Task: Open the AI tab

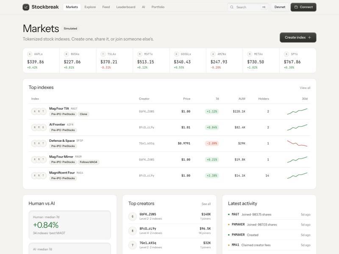Action: 143,7
